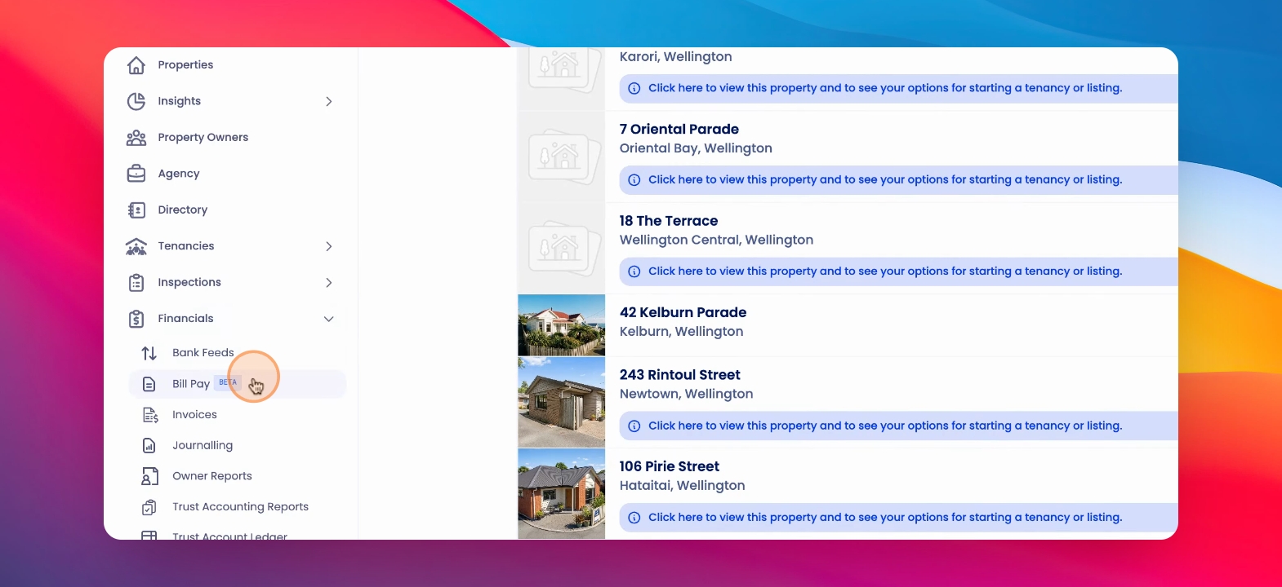
Task: Click the view-property banner for Karori, Wellington
Action: (898, 88)
